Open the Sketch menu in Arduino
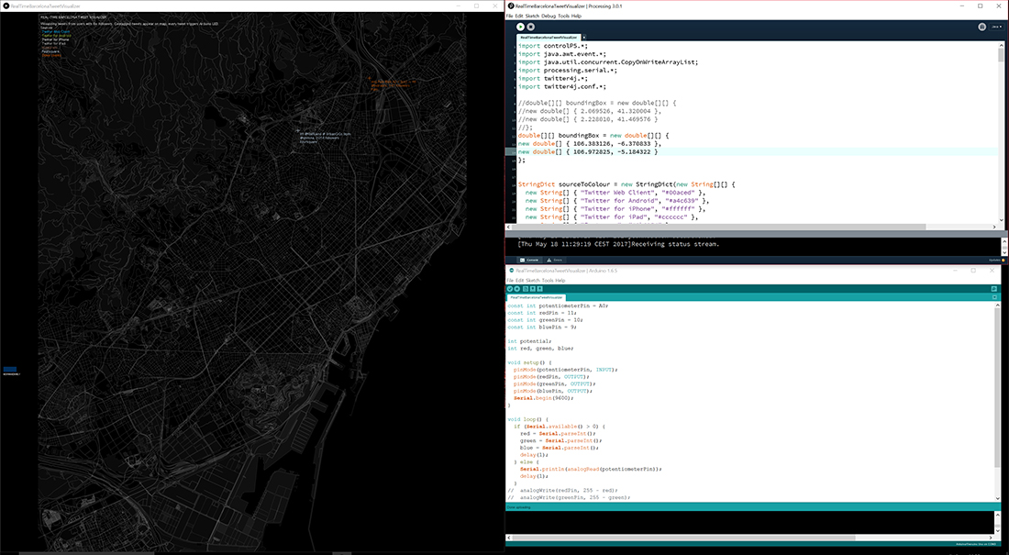Viewport: 1009px width, 555px height. click(x=533, y=281)
